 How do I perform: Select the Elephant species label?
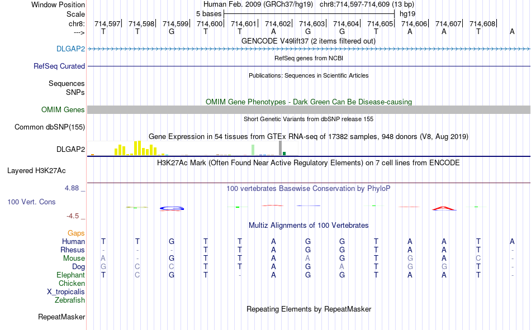point(70,275)
